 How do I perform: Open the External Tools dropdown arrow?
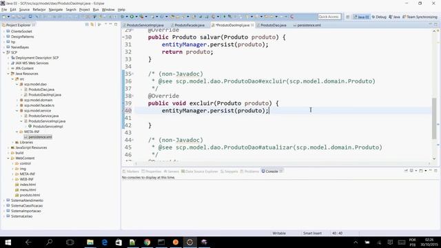146,17
